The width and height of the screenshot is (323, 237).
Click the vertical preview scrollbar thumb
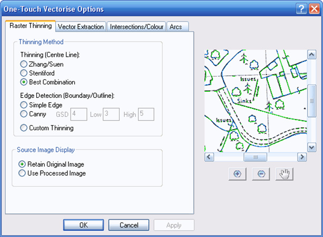tap(311, 101)
